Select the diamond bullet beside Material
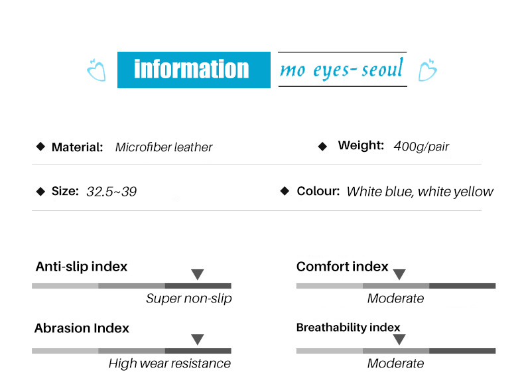The width and height of the screenshot is (524, 392). point(40,147)
